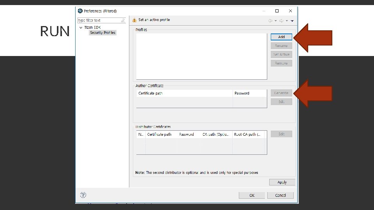The width and height of the screenshot is (374, 210).
Task: Click the Password column in Author Certificate
Action: 249,93
